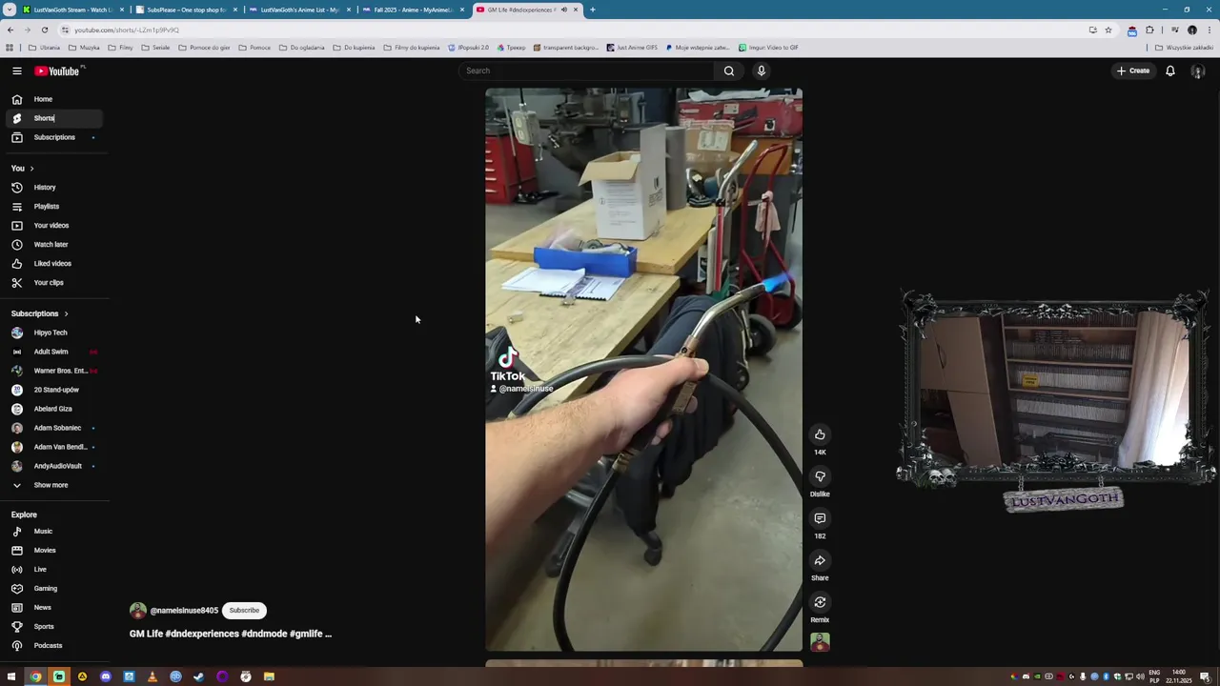
Task: Share the current short
Action: click(820, 560)
